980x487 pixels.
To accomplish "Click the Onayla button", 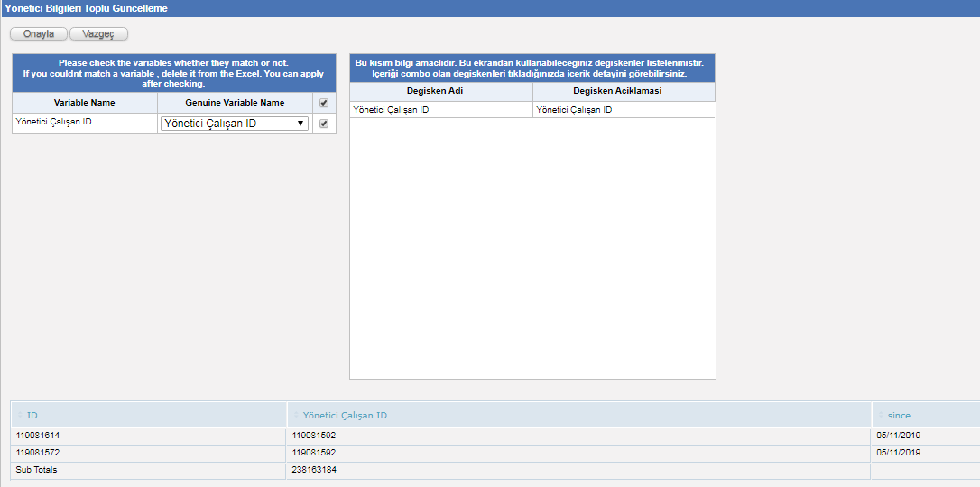I will 39,33.
